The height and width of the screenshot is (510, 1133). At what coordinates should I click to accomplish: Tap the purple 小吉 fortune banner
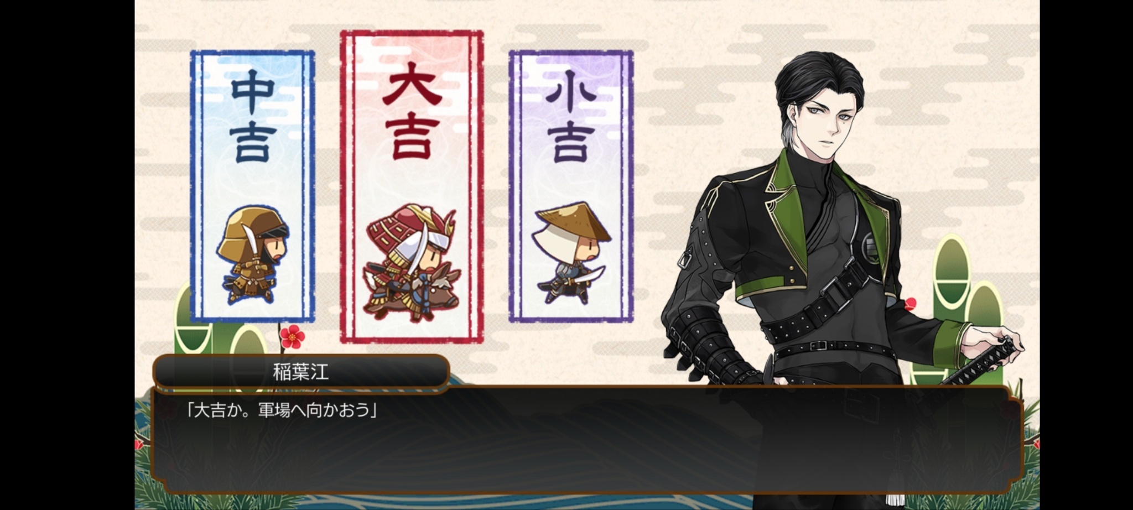571,186
